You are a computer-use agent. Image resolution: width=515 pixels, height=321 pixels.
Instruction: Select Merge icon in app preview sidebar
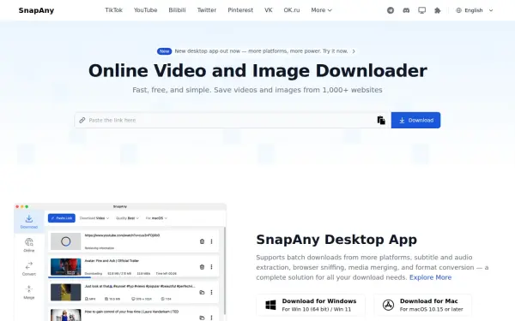(x=29, y=292)
